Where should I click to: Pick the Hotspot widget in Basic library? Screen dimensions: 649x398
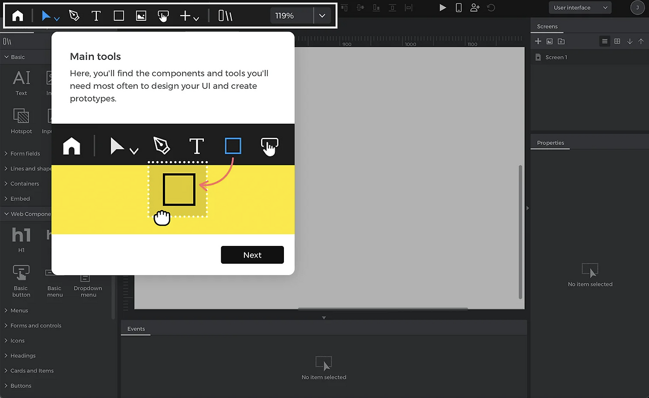pos(21,121)
